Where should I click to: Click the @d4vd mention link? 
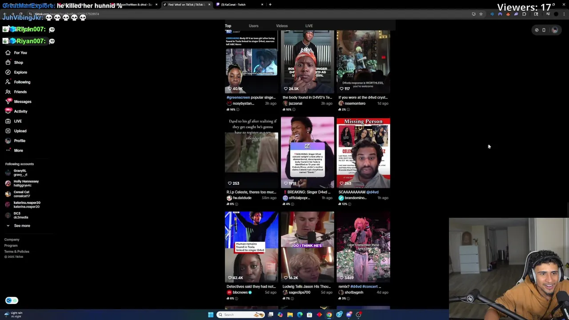click(373, 192)
